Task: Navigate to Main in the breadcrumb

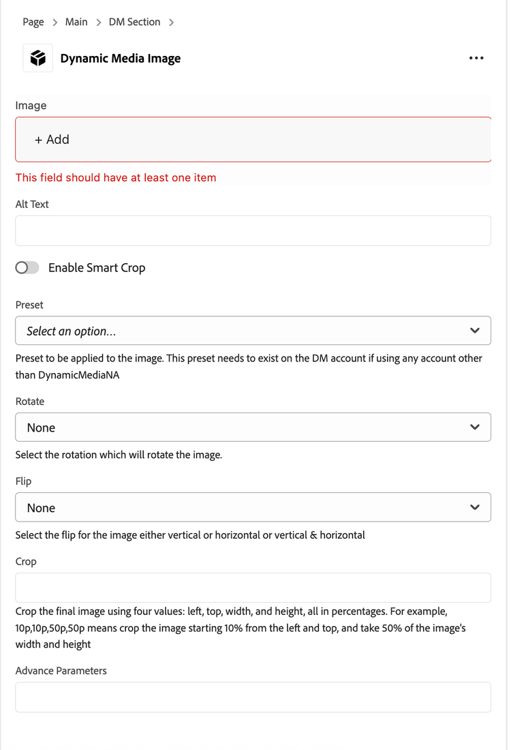Action: [x=76, y=22]
